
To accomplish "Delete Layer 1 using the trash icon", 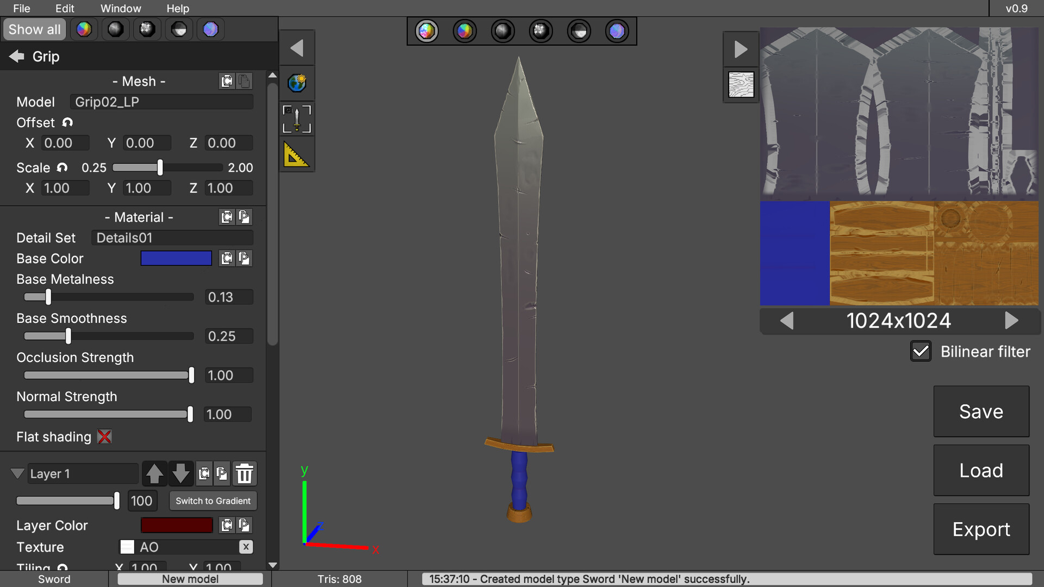I will pos(245,473).
